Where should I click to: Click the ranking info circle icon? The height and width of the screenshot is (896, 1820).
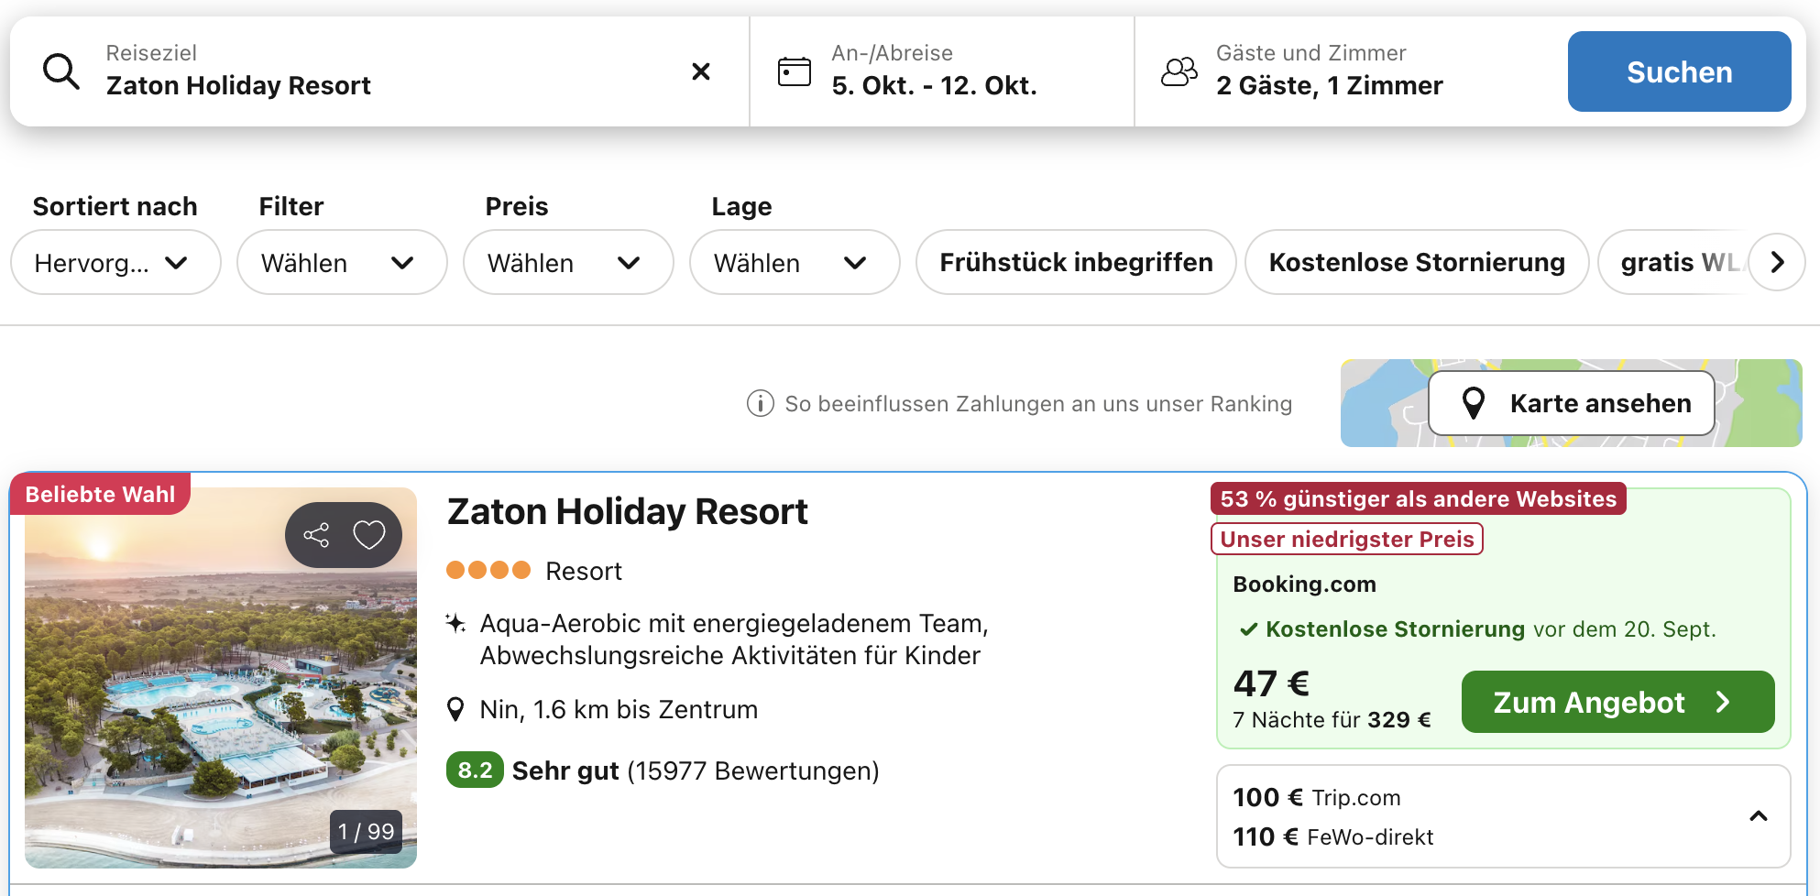[x=760, y=403]
